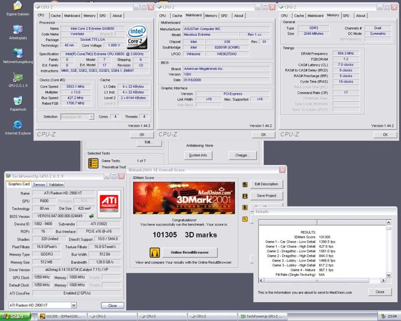The image size is (401, 321).
Task: Click the Save Project button
Action: pos(266,196)
